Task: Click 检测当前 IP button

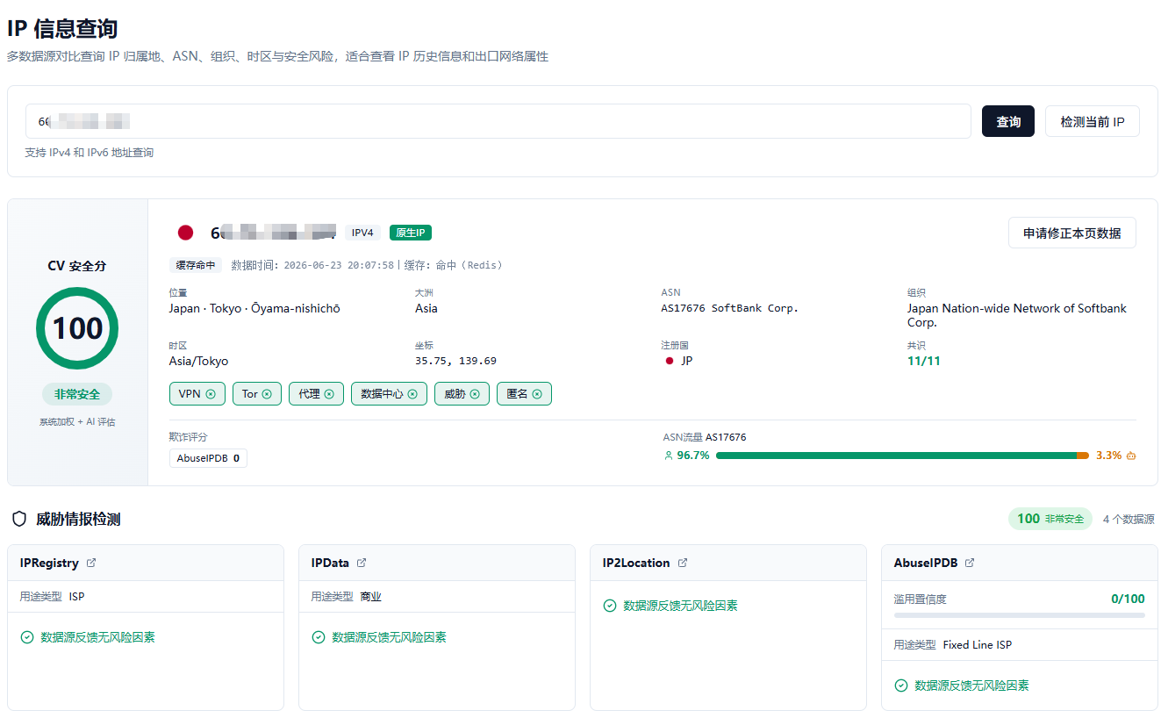Action: tap(1093, 121)
